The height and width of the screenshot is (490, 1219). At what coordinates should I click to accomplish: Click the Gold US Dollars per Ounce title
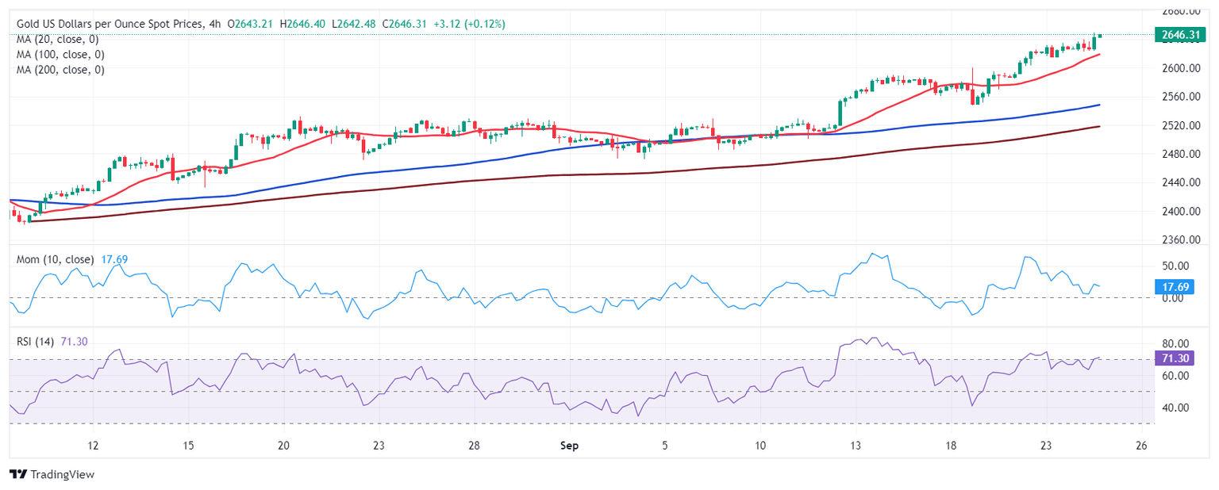[111, 25]
